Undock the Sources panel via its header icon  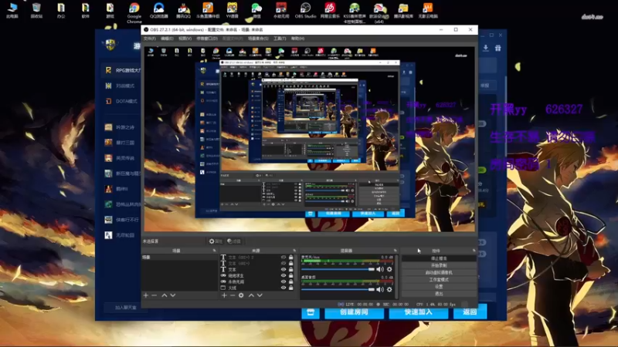point(294,251)
